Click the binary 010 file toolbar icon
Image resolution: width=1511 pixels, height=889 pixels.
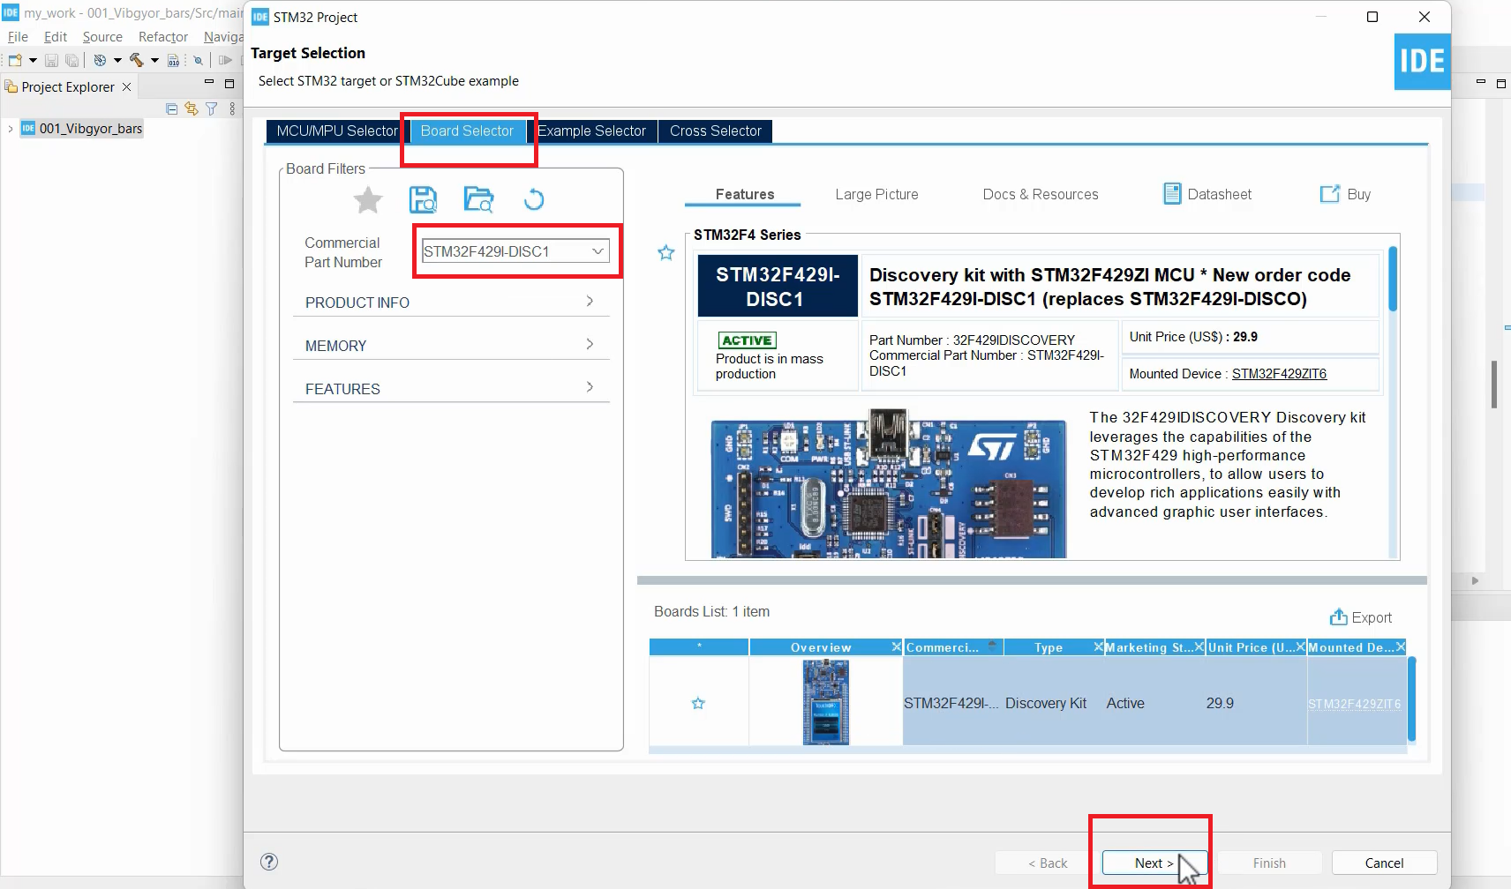(173, 60)
